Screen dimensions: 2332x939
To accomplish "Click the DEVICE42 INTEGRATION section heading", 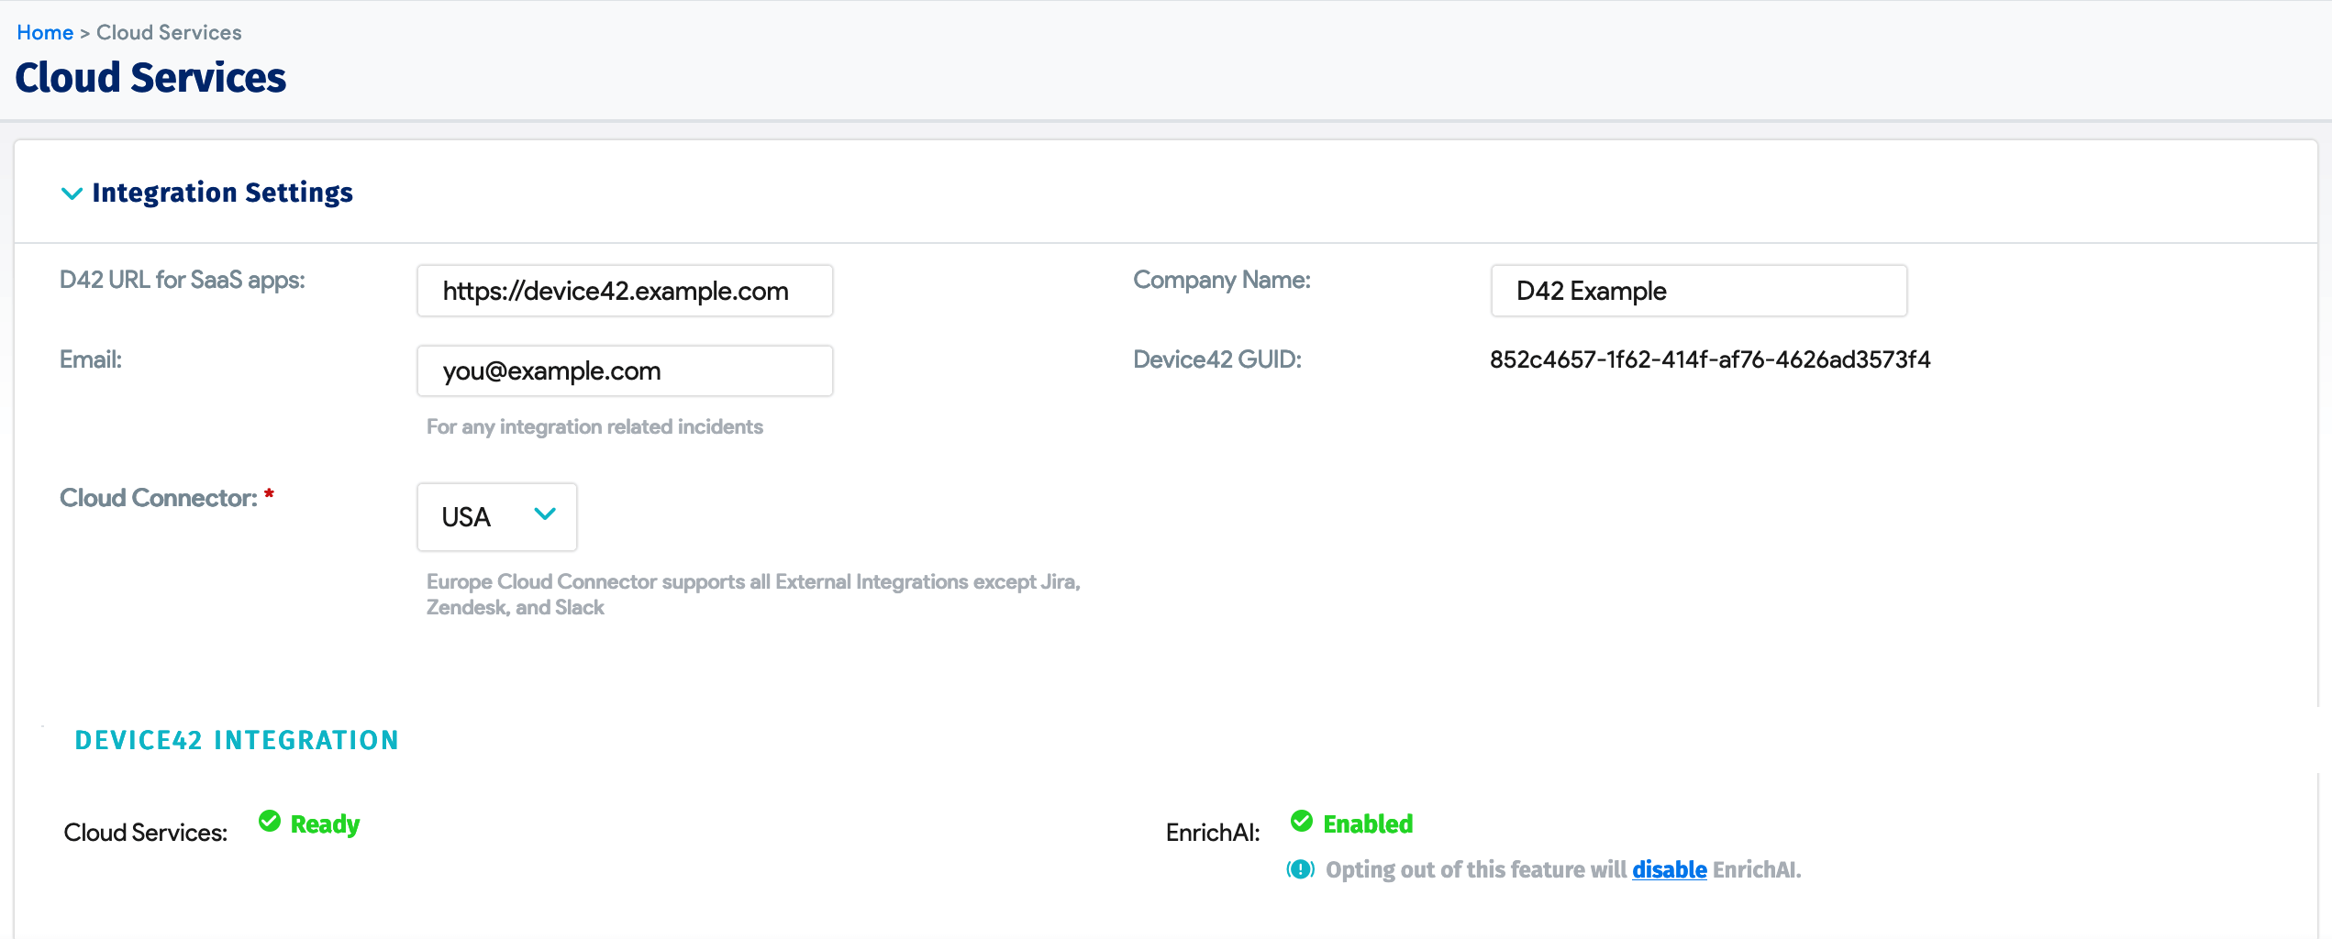I will (236, 739).
